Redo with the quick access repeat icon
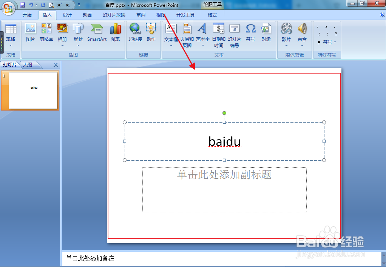Image resolution: width=386 pixels, height=267 pixels. click(x=43, y=5)
